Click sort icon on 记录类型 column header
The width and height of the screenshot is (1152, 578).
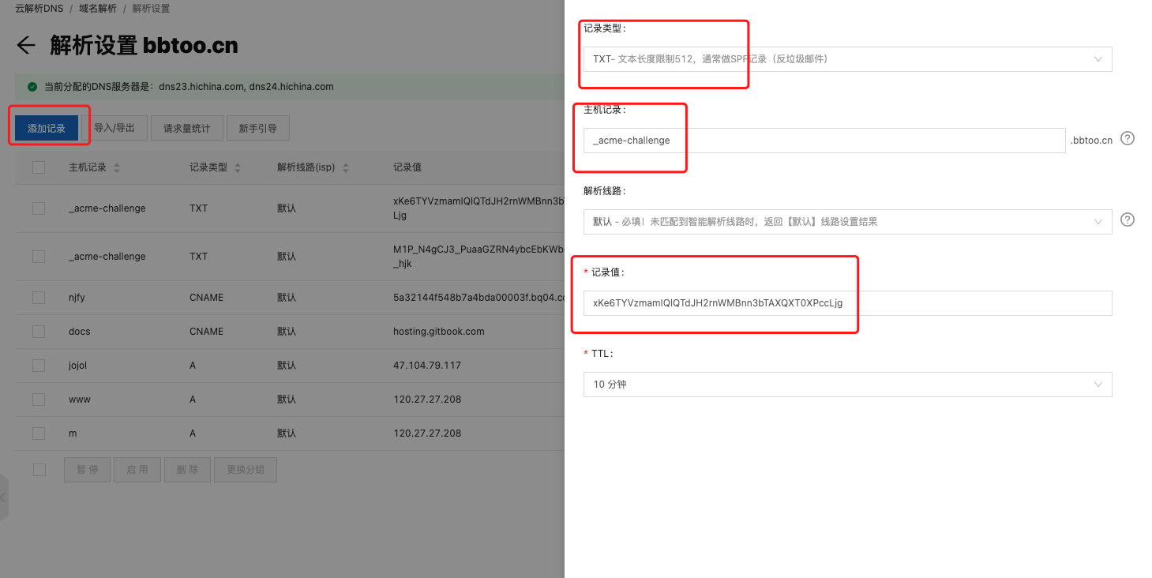point(238,168)
